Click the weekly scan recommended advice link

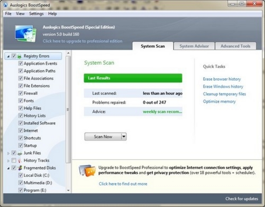pos(163,111)
